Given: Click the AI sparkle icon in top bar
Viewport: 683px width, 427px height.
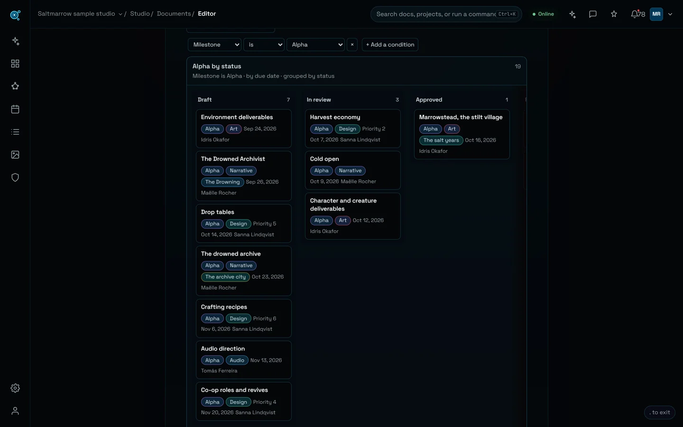Looking at the screenshot, I should [x=572, y=14].
